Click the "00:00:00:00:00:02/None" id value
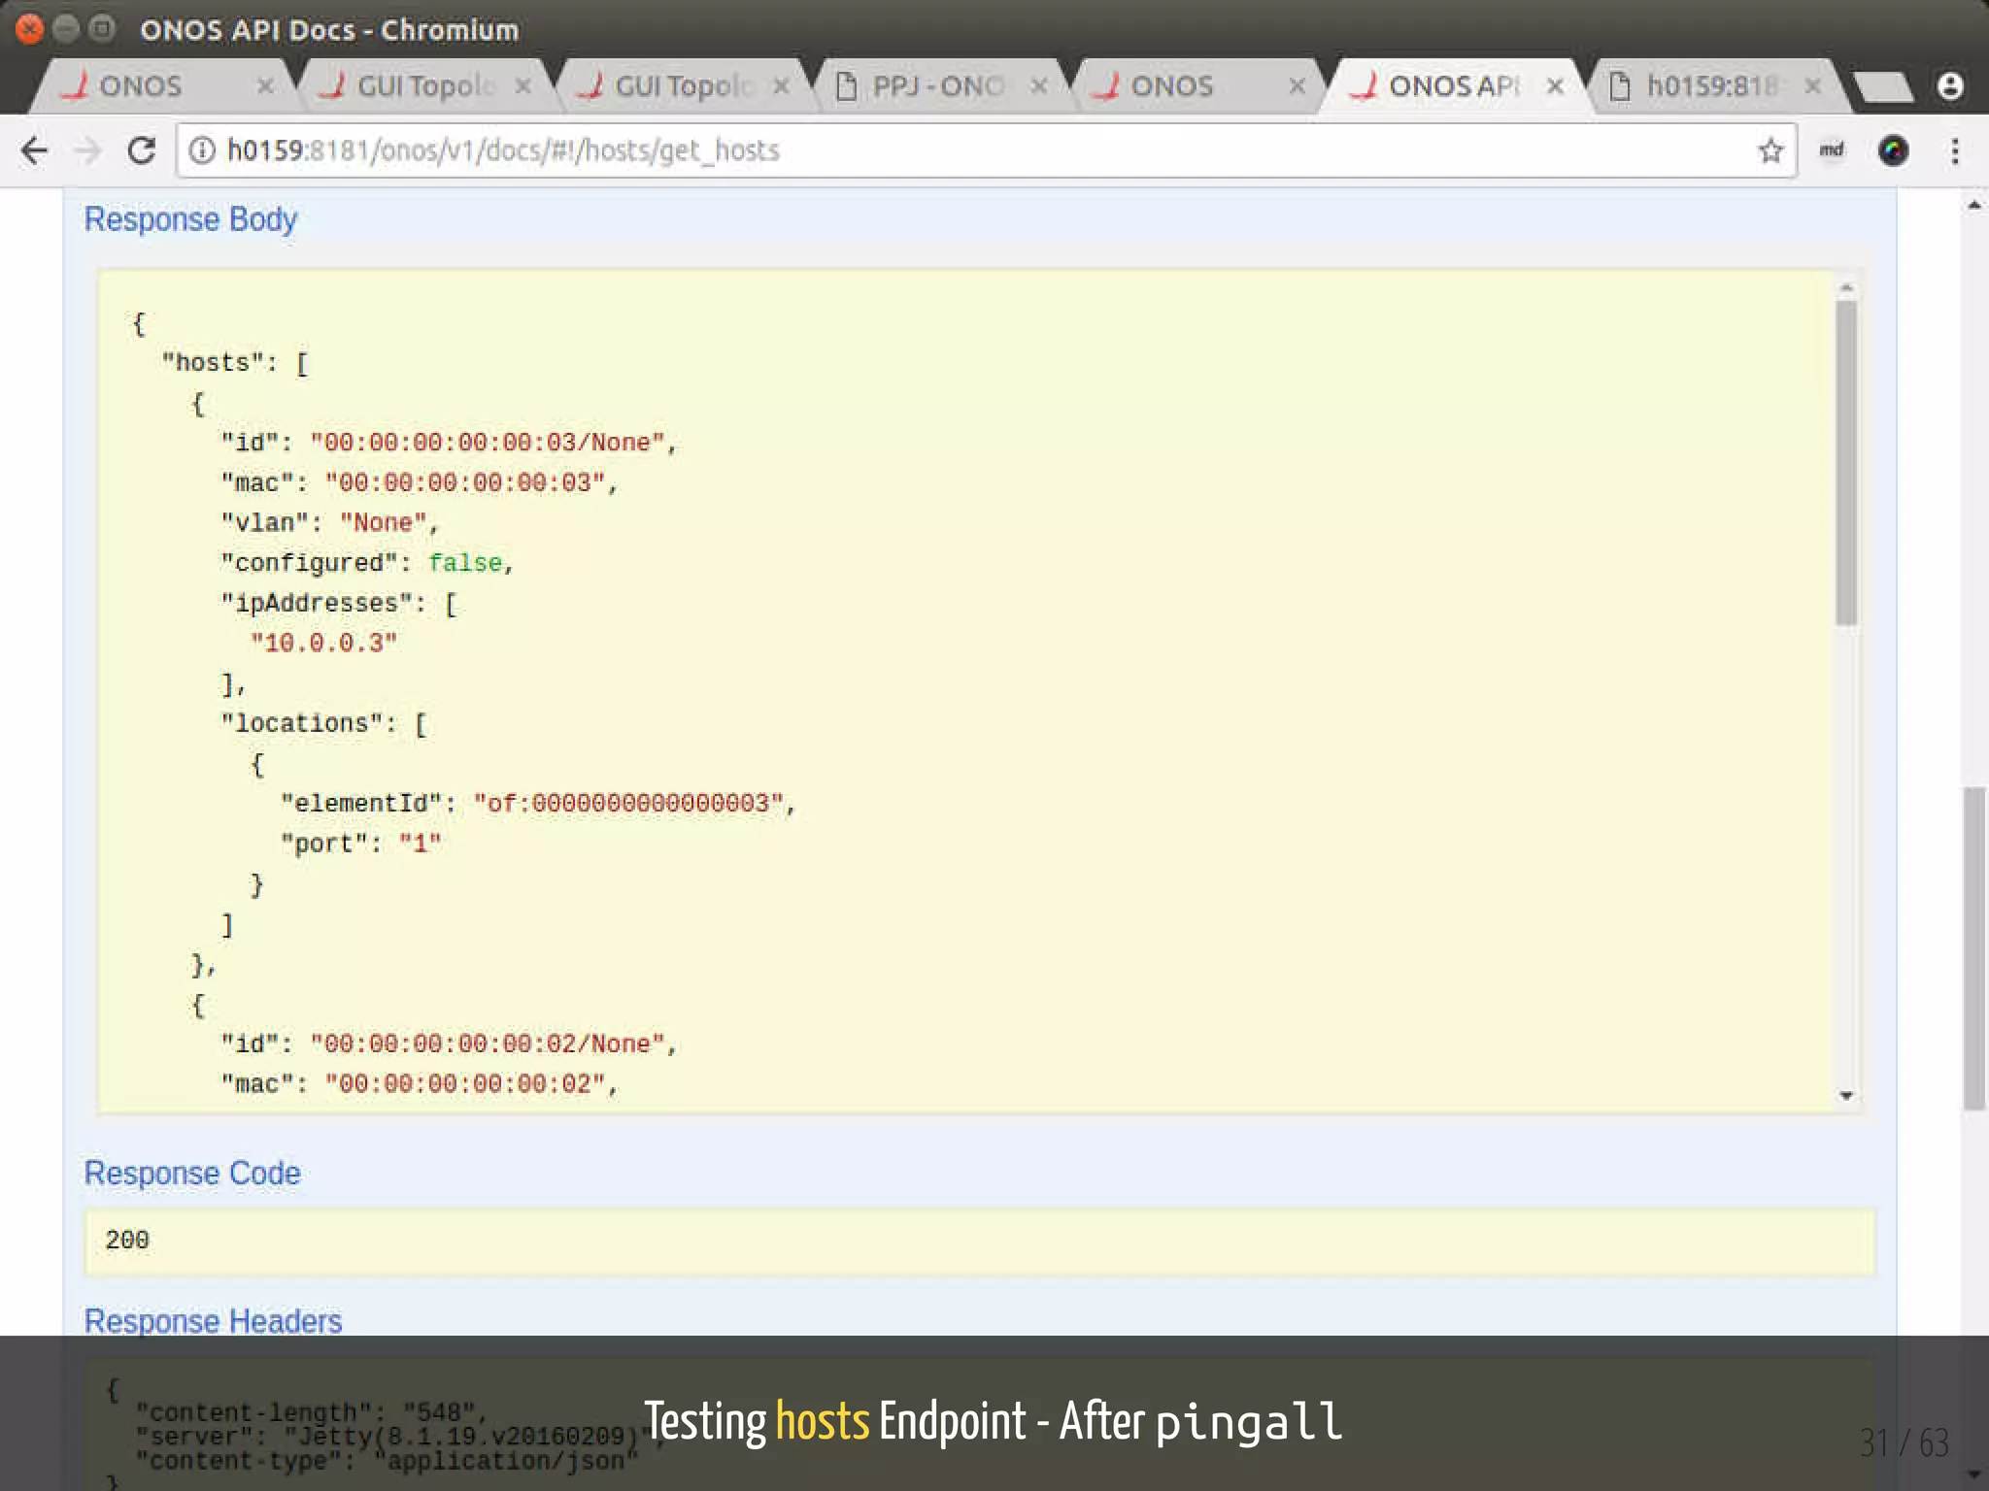Screen dimensions: 1989x1491 pos(488,1044)
